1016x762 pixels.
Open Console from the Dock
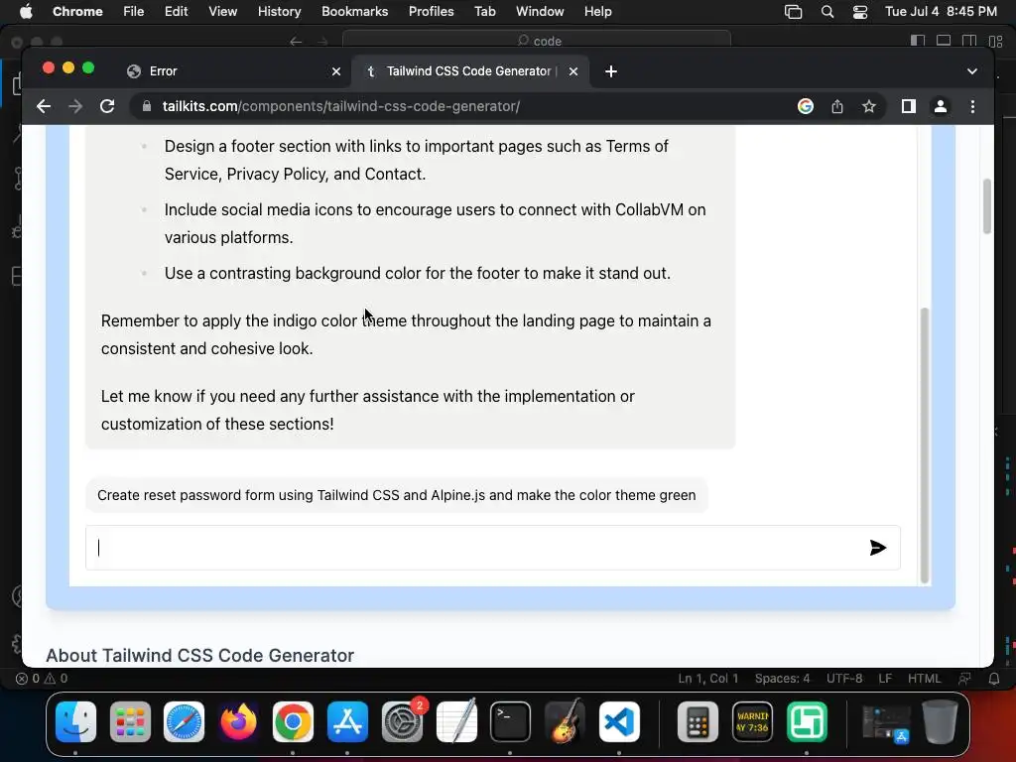(x=752, y=722)
